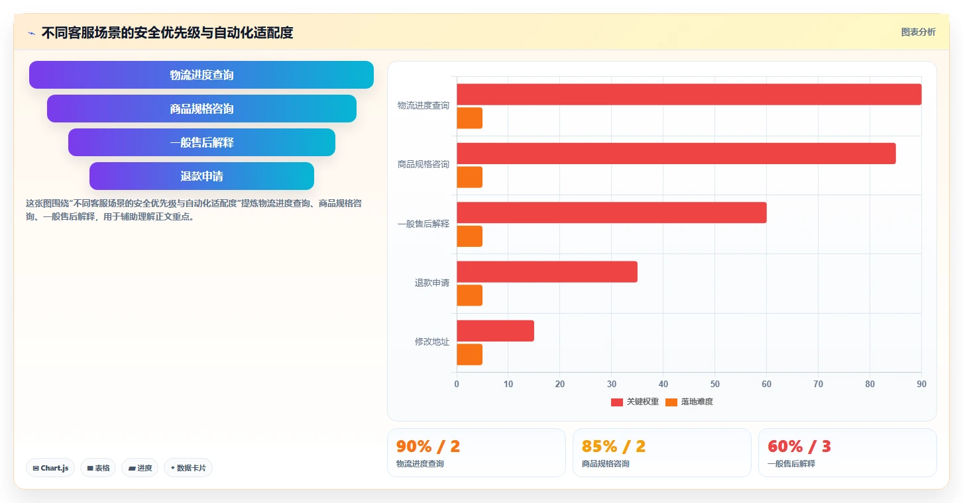
Task: Click the red bar for 一般售后解释
Action: click(611, 212)
